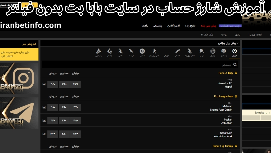Open the پاسور game link
The width and height of the screenshot is (271, 153).
coord(237,35)
